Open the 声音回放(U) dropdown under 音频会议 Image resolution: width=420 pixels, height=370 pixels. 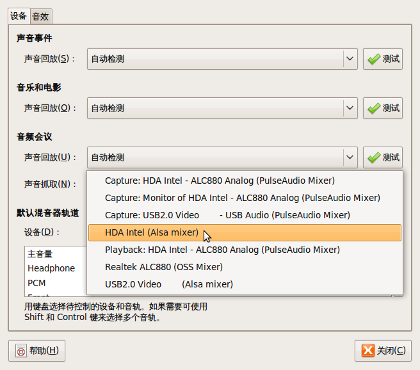(222, 157)
